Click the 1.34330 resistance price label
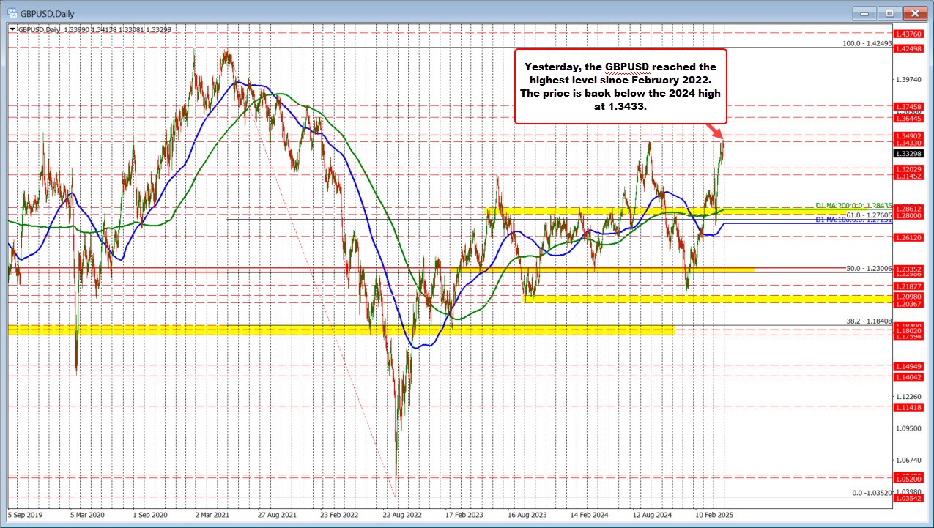Viewport: 934px width, 528px height. [911, 143]
